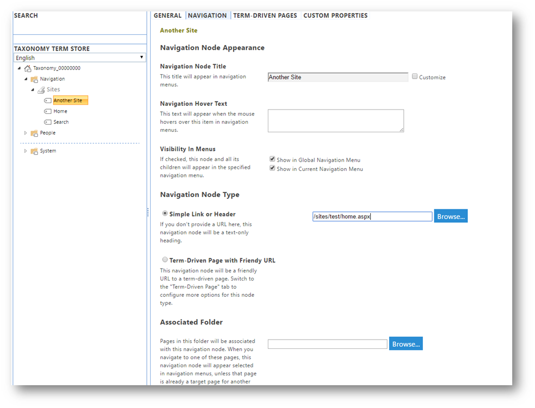The image size is (535, 408).
Task: Click the Home term tag icon
Action: tap(48, 111)
